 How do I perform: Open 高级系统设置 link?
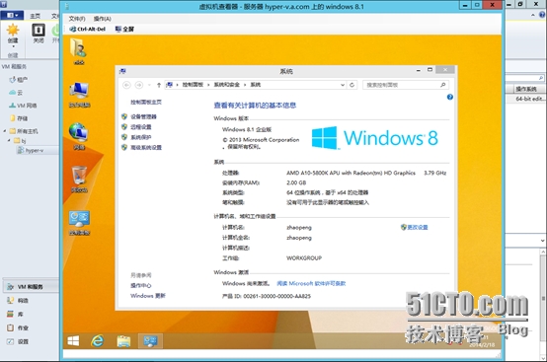coord(146,148)
